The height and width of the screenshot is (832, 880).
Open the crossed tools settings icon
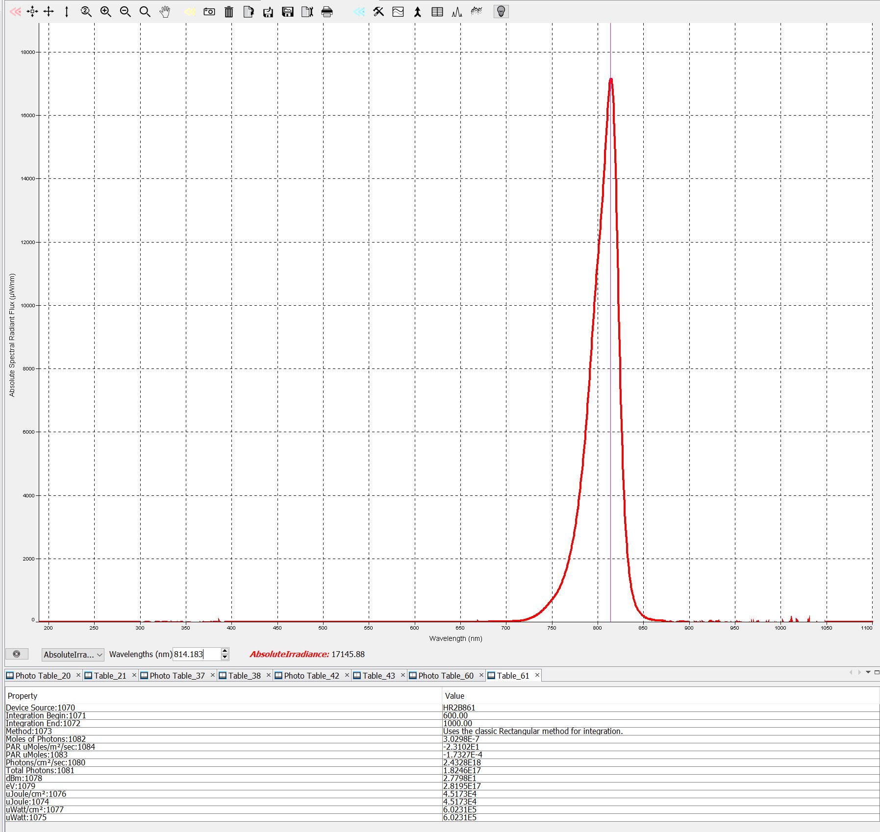click(x=378, y=12)
